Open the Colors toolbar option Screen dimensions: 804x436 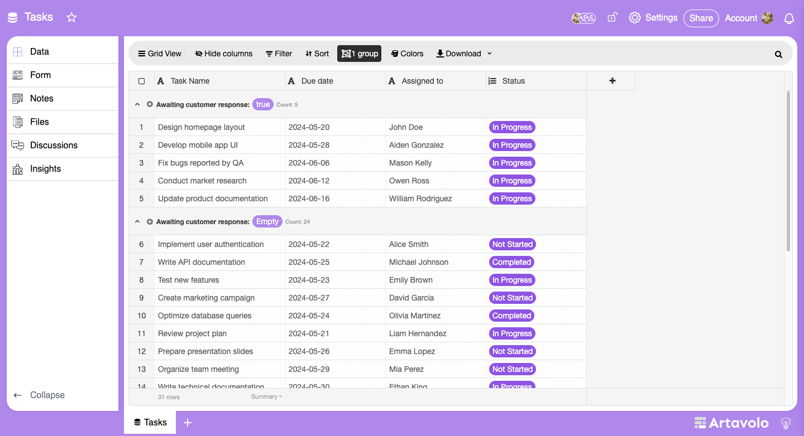[x=407, y=54]
